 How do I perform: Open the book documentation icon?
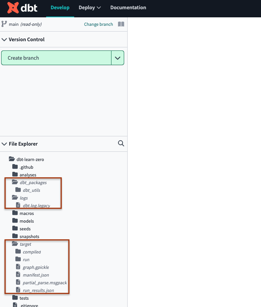click(121, 24)
